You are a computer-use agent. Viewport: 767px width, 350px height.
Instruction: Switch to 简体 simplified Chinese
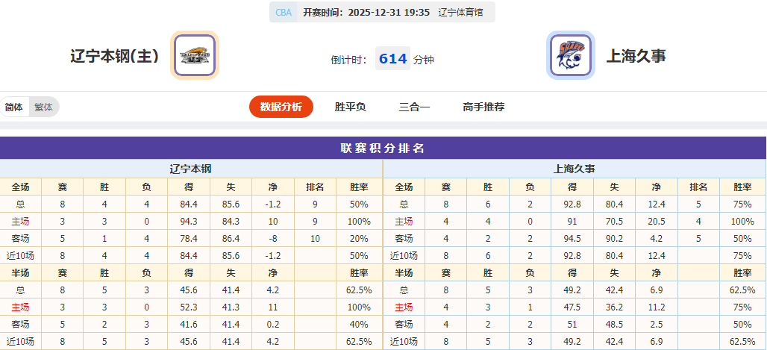[14, 107]
